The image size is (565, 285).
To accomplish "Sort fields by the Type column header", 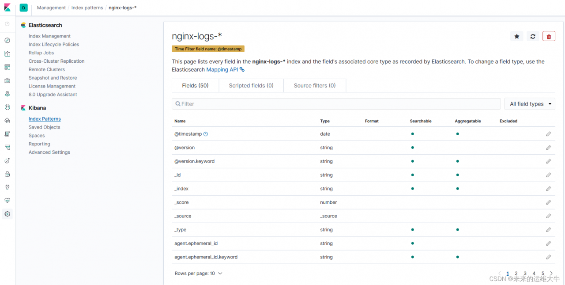I will [325, 121].
